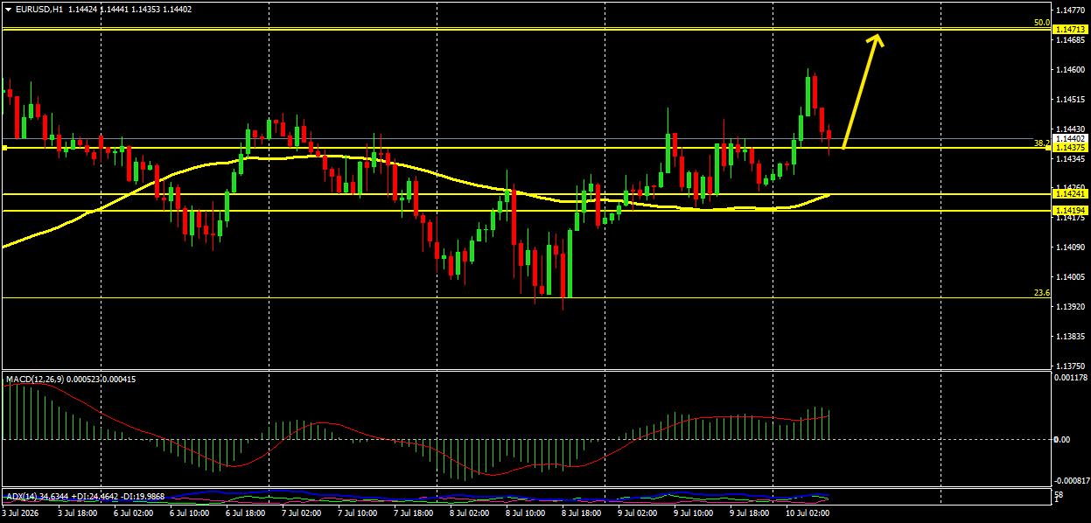Screen dimensions: 1091x523
Task: Click the 3 Jul 2026 time label
Action: click(21, 513)
